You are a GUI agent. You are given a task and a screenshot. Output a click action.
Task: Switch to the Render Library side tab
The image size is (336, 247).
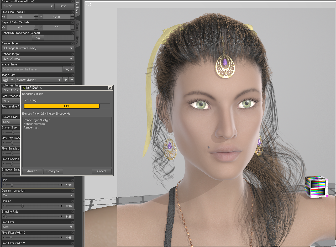point(77,33)
